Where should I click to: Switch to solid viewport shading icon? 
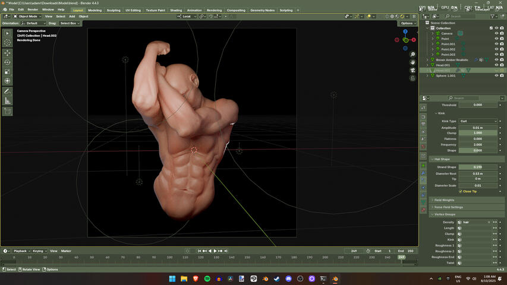click(x=392, y=17)
